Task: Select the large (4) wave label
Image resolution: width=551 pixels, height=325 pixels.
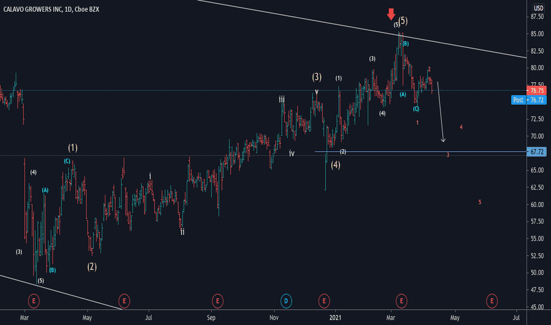Action: pos(336,165)
